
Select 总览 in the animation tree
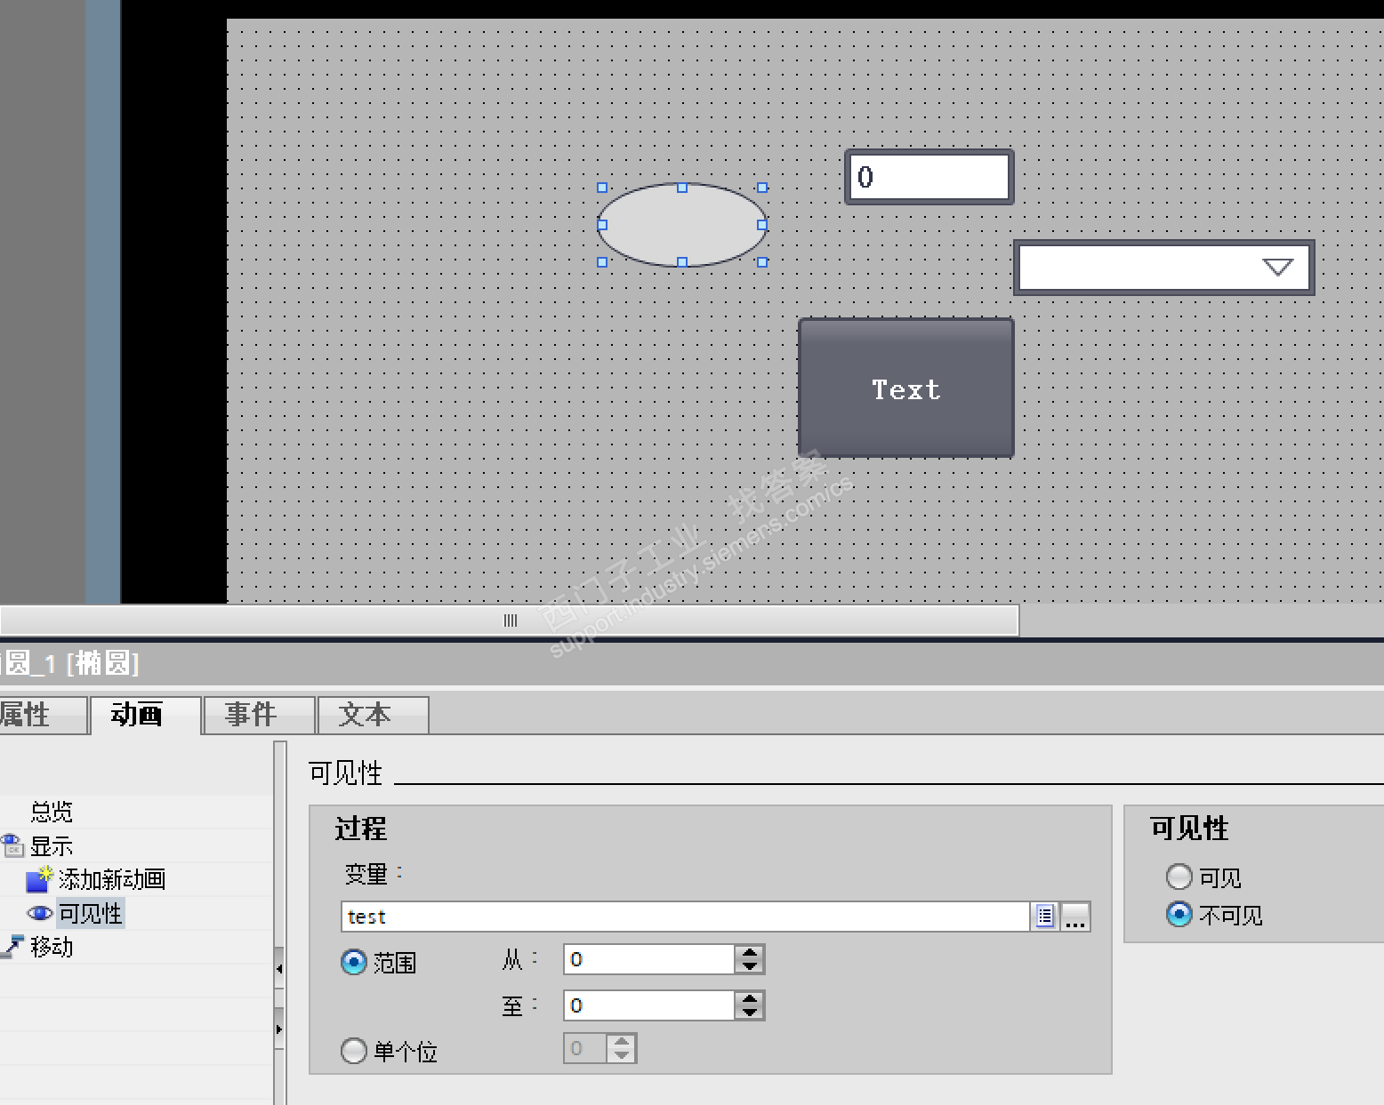52,811
